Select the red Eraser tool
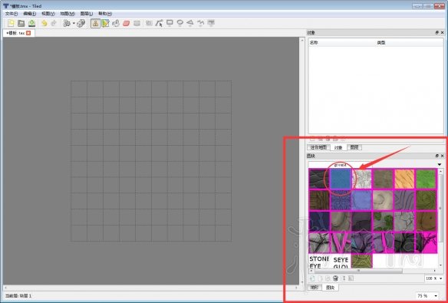Viewport: 448px width, 303px height. coord(127,23)
